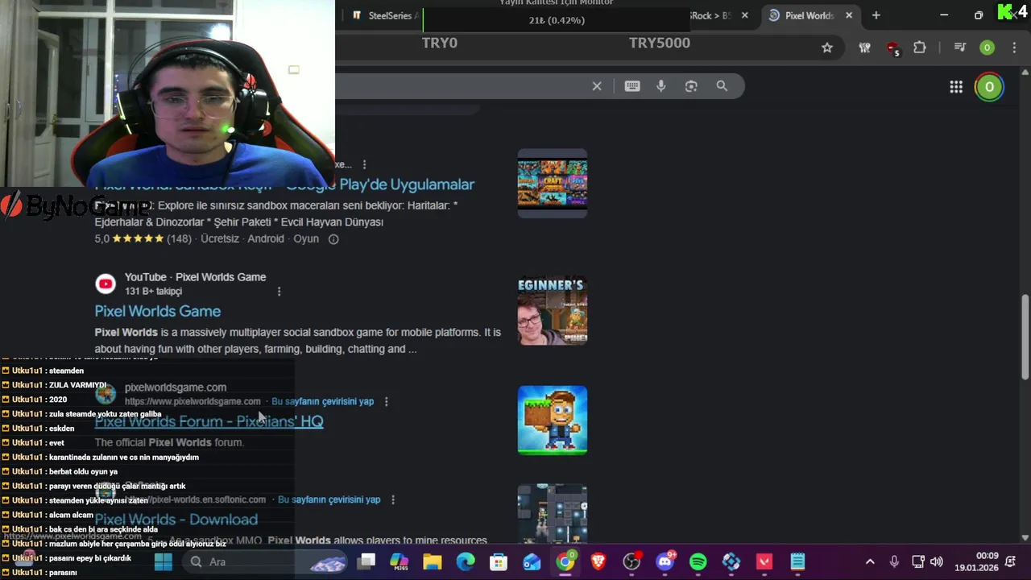Open volume control in system tray

point(937,561)
